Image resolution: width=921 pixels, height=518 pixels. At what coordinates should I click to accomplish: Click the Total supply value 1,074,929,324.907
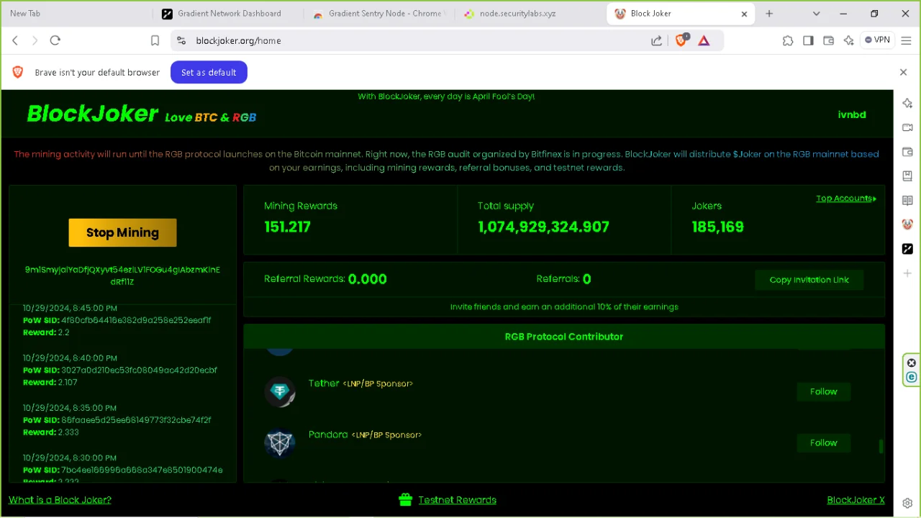543,227
